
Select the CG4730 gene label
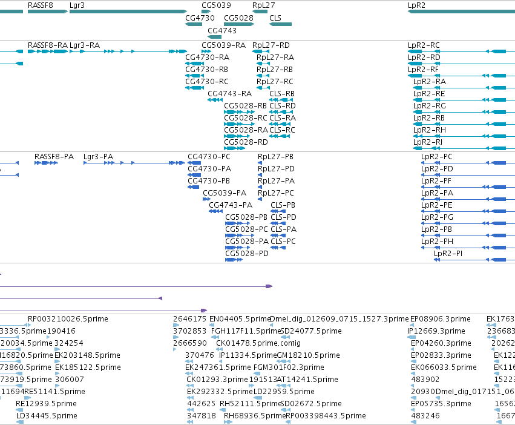(200, 18)
